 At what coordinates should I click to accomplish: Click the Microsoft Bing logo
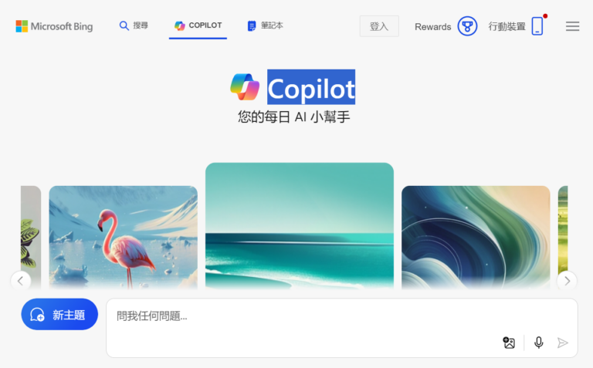[54, 26]
